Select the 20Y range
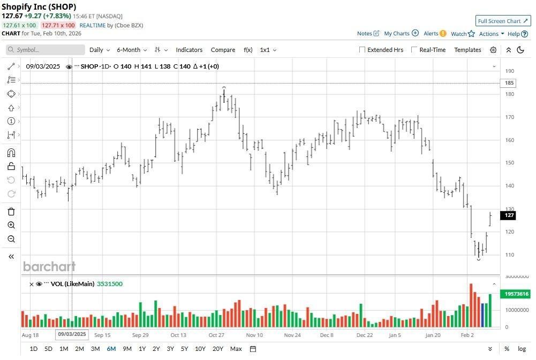 tap(218, 349)
